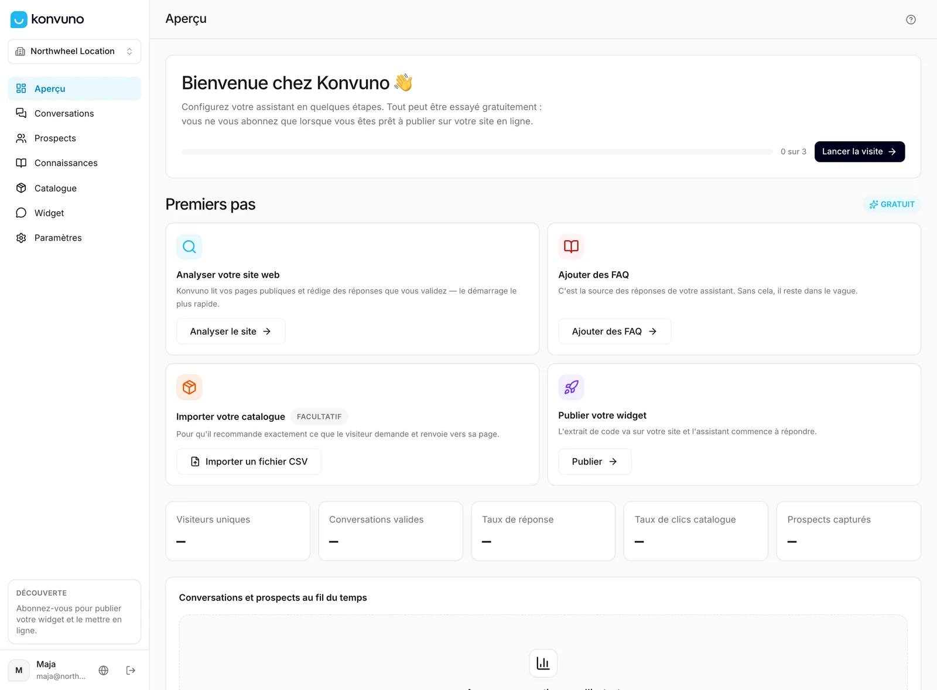Click the FACULTATIF badge
This screenshot has height=690, width=937.
pos(319,416)
